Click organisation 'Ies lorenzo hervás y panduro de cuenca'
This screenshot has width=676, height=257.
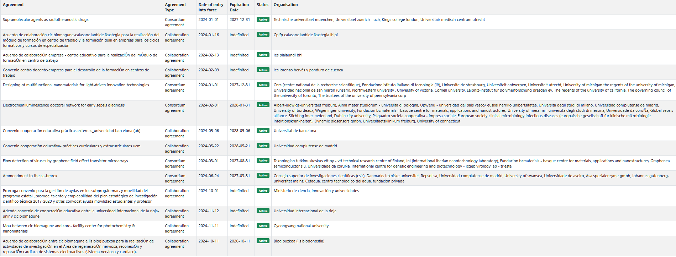(308, 70)
